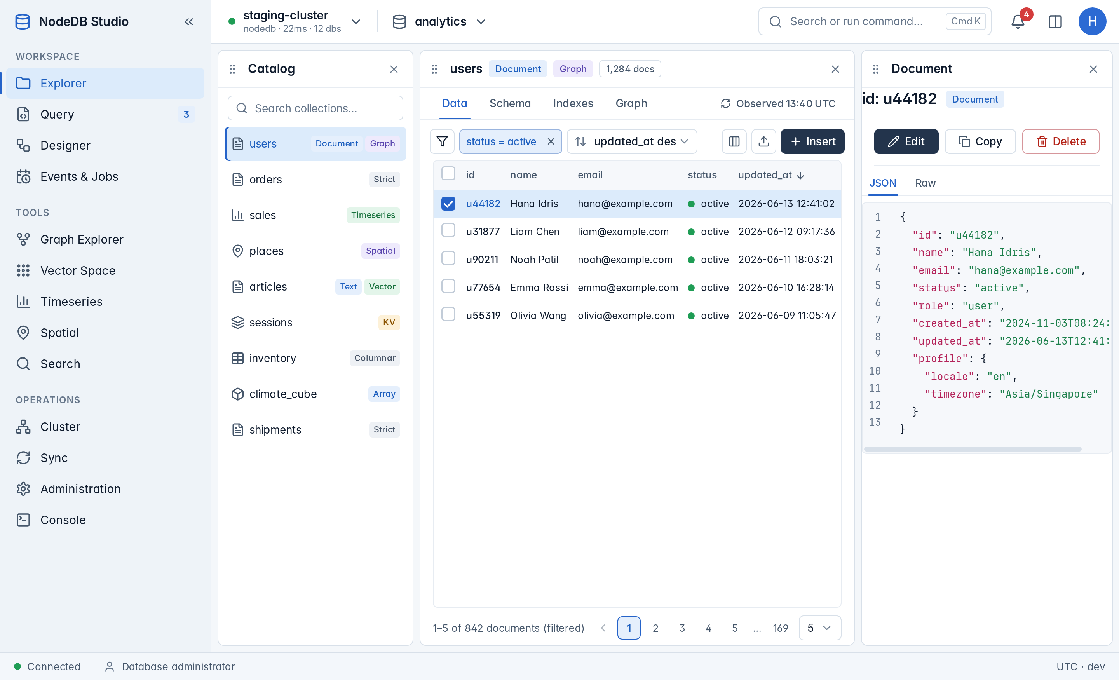Select the sales Timeseries collection

[x=315, y=215]
